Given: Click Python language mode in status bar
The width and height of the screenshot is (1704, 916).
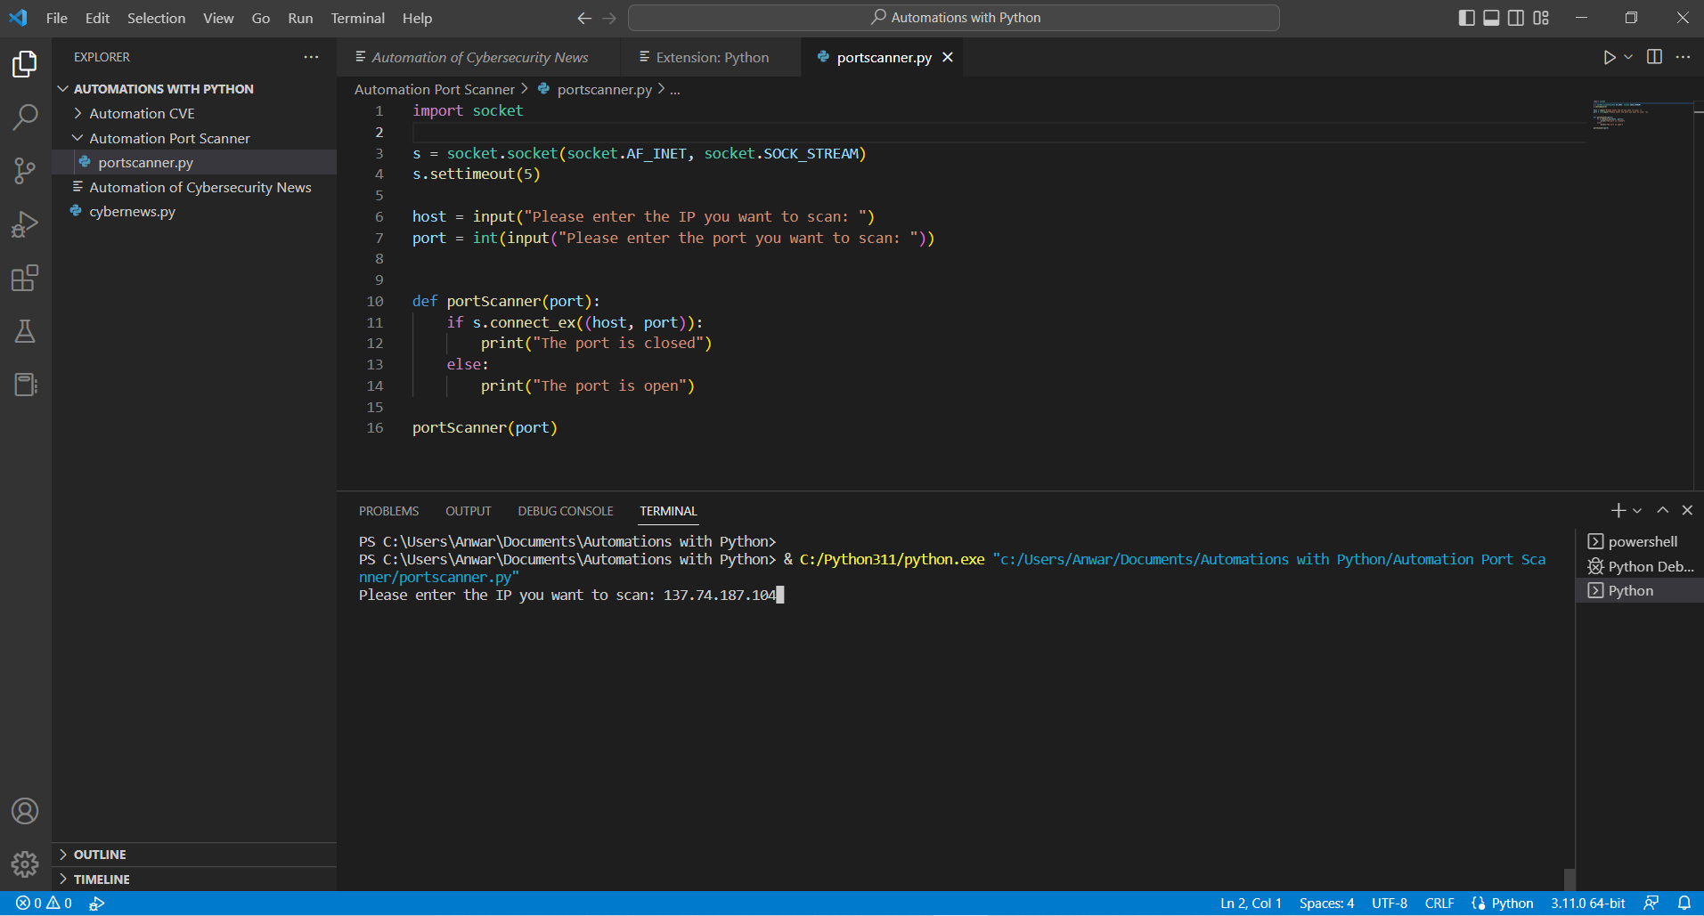Looking at the screenshot, I should (1512, 903).
